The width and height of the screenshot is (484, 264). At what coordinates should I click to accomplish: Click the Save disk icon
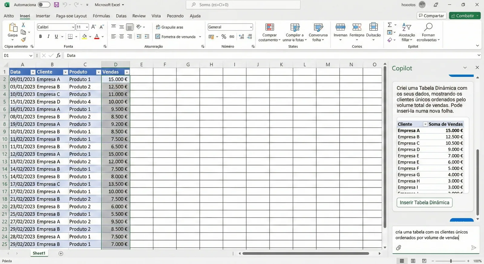pos(56,5)
